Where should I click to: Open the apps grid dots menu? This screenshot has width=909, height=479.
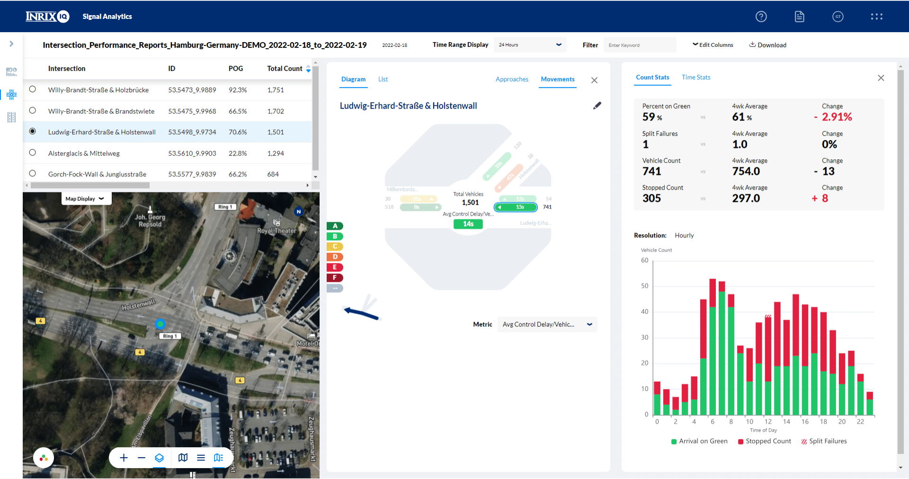coord(876,17)
